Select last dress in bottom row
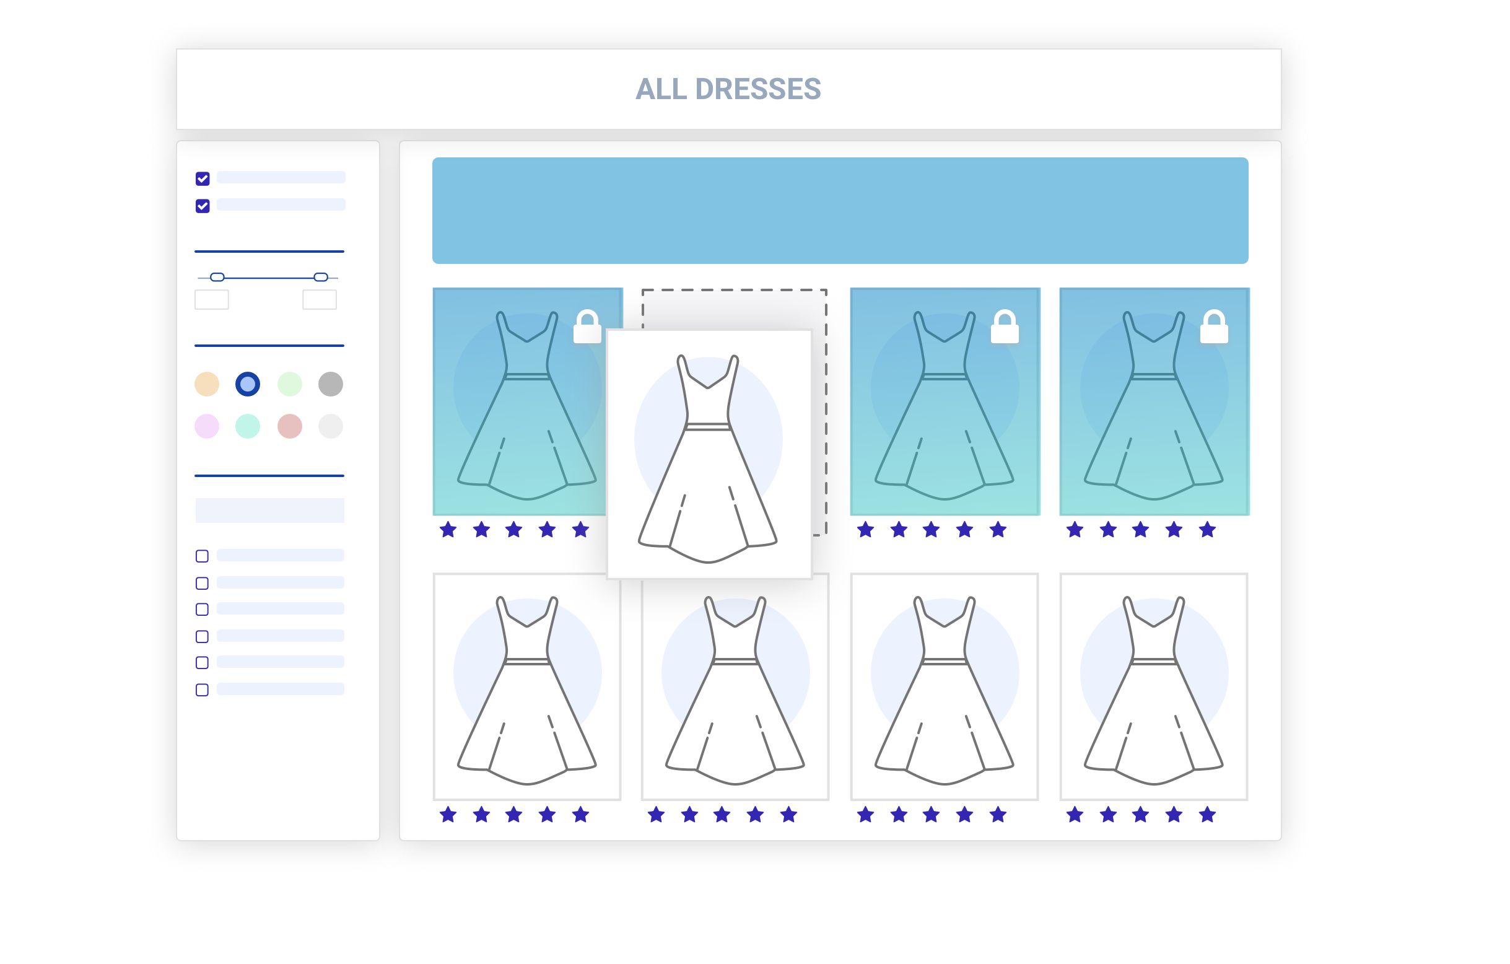Image resolution: width=1510 pixels, height=964 pixels. click(x=1154, y=687)
